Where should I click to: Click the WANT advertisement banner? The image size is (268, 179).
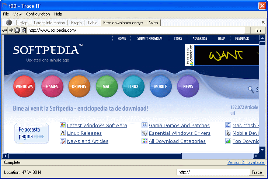tap(227, 55)
